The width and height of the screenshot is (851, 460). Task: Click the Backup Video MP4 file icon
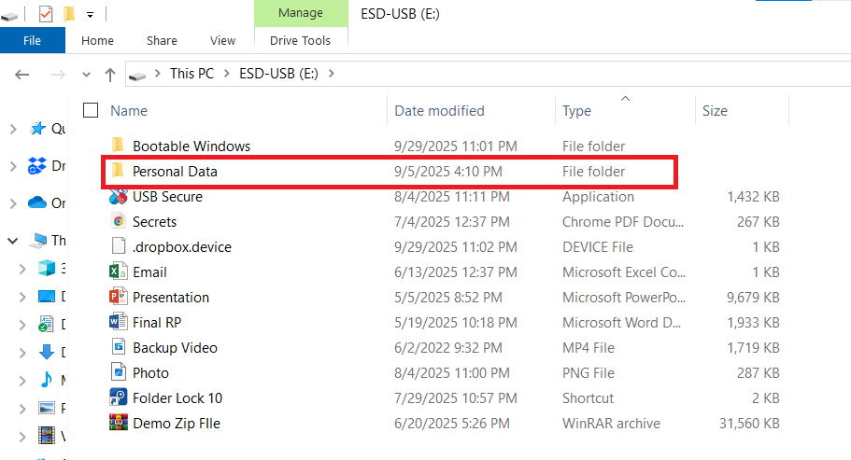click(x=119, y=347)
